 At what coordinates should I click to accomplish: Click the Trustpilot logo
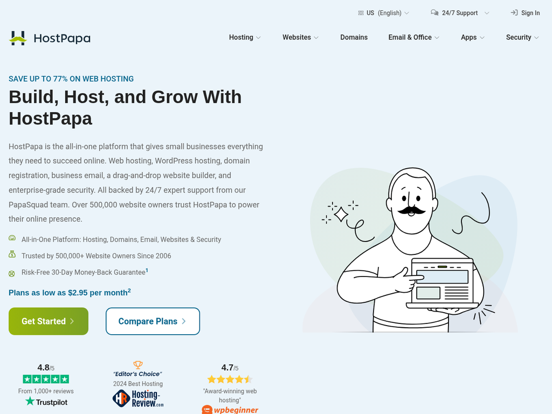(x=46, y=402)
